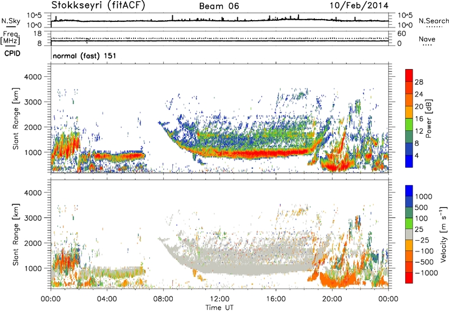The height and width of the screenshot is (311, 449).
Task: Click Slant Range label of power panel
Action: pyautogui.click(x=16, y=118)
